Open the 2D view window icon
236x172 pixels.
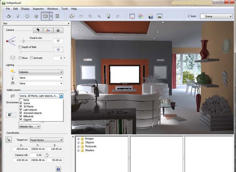pos(132,16)
